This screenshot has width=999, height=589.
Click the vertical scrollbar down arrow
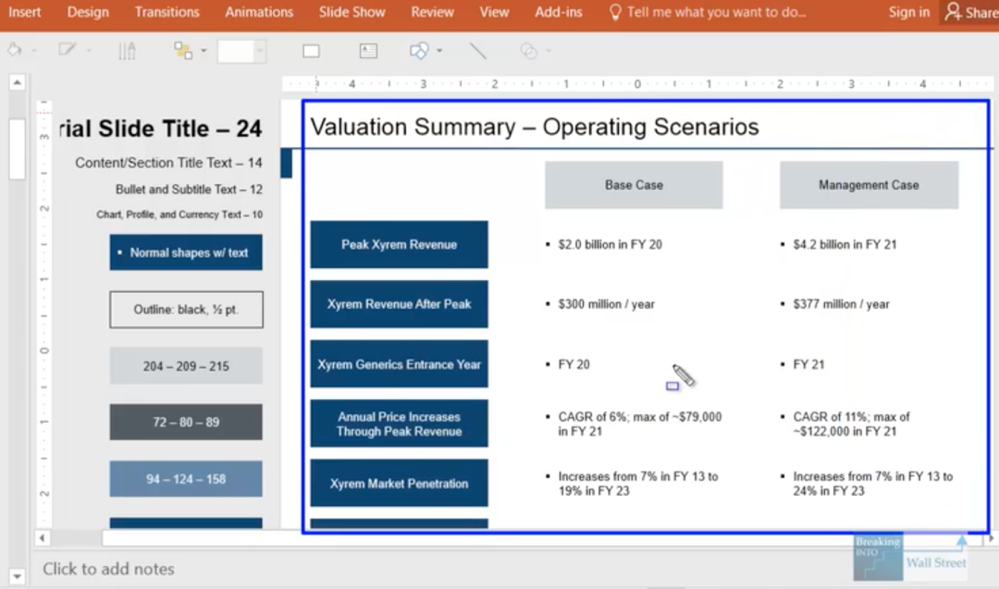[18, 576]
